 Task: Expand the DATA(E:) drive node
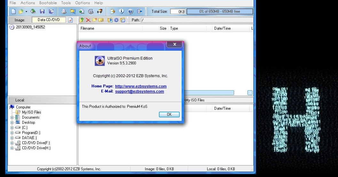pos(12,138)
